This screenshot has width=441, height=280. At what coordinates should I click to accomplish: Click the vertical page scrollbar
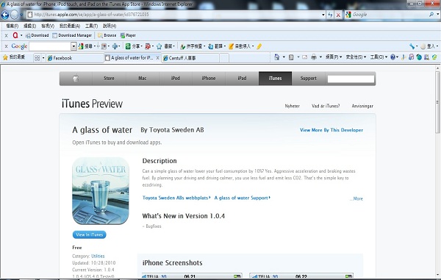[x=437, y=171]
